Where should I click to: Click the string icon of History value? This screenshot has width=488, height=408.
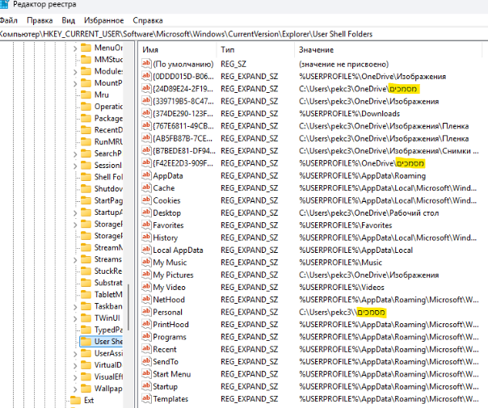pos(146,238)
